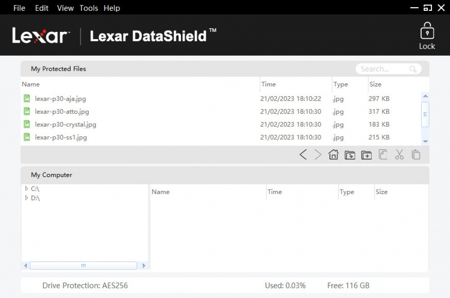
Task: Click Drive Protection: AES256 status text
Action: [85, 285]
